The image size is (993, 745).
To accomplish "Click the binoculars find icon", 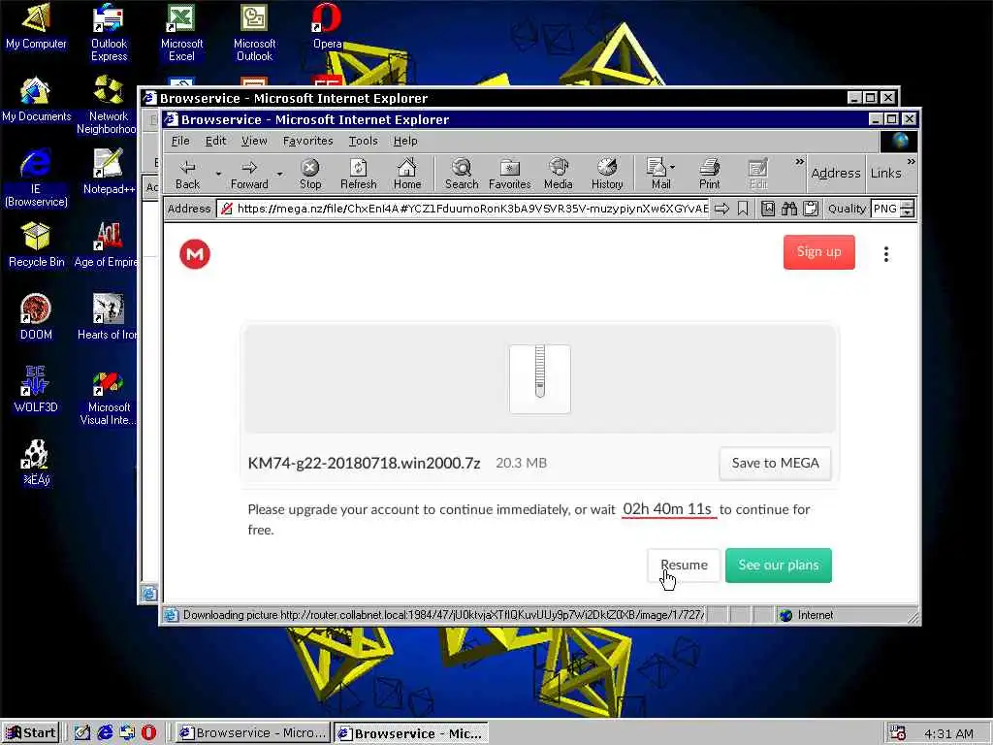I will pos(789,209).
